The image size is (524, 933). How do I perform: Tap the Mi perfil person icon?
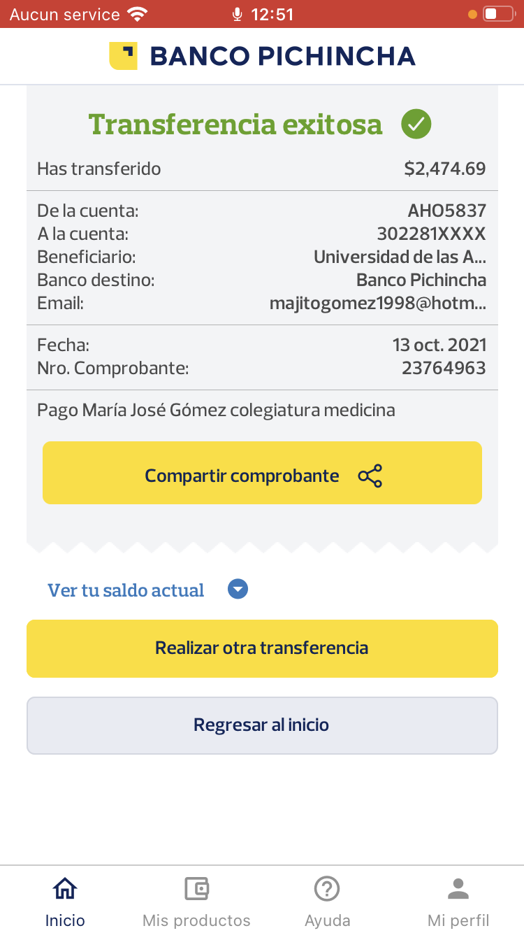pos(458,889)
